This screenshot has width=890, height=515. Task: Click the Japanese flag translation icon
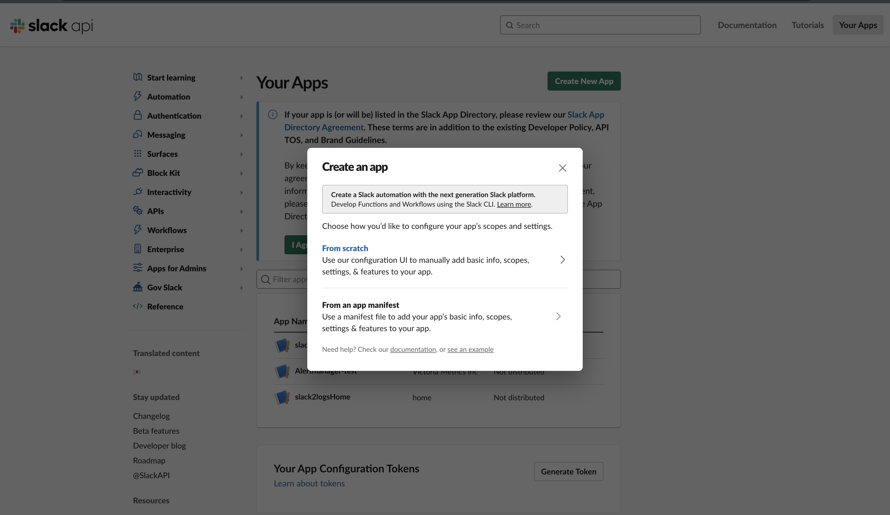coord(137,372)
